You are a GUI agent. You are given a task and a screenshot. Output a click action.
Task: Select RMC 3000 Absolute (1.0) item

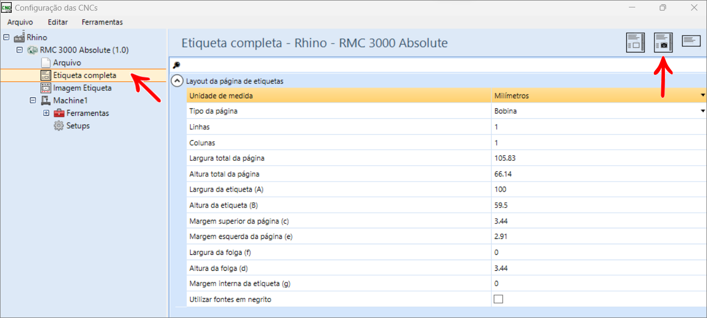point(84,50)
